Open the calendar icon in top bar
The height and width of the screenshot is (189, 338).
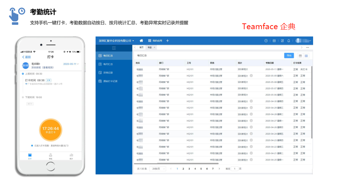click(x=274, y=40)
